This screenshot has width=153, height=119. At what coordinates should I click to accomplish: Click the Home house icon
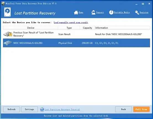(76, 12)
